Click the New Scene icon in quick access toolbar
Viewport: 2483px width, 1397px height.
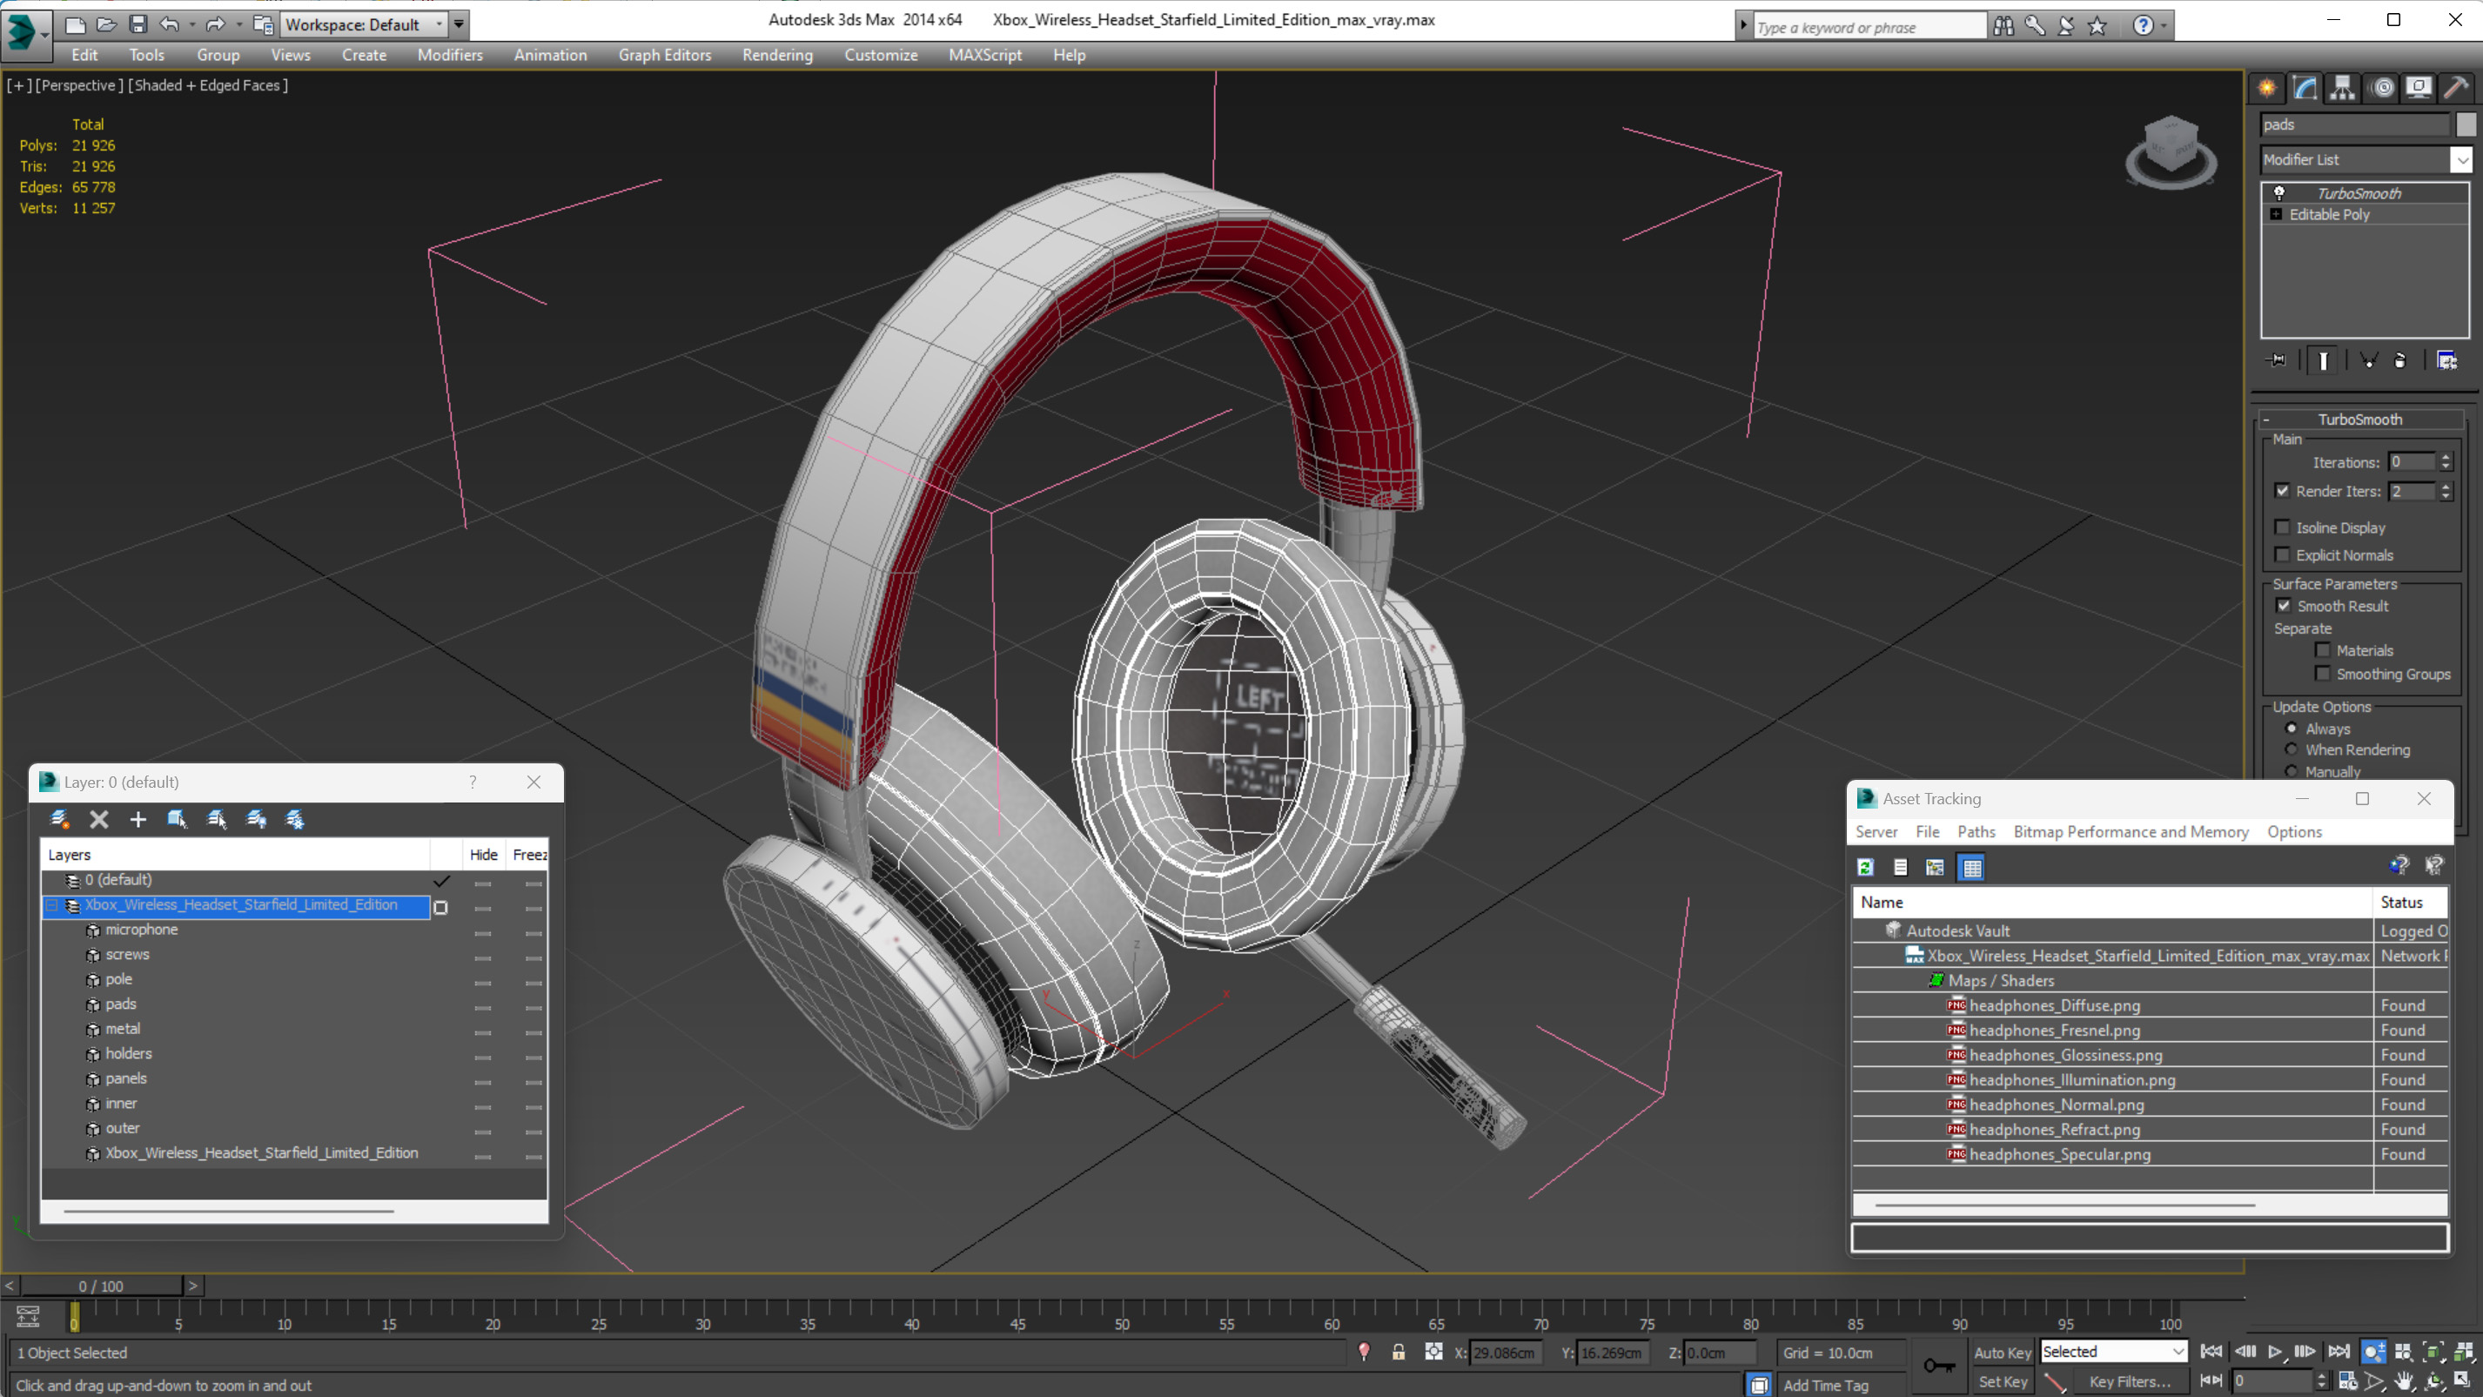point(74,24)
